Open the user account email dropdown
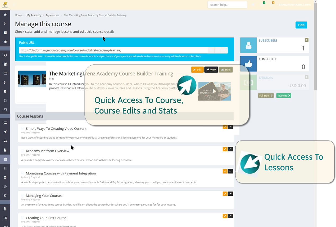 294,5
